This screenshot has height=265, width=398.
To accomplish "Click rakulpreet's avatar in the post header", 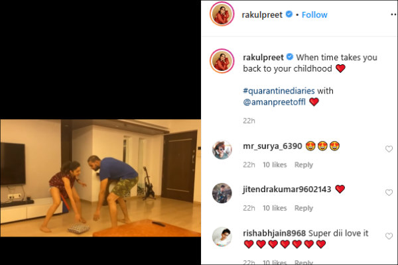I will click(x=221, y=15).
